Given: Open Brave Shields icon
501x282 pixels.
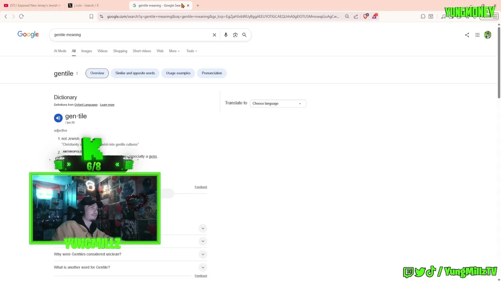Looking at the screenshot, I should pos(366,16).
